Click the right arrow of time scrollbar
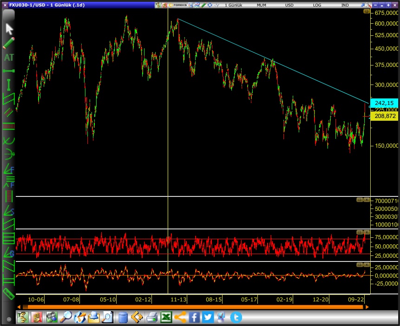 pyautogui.click(x=367, y=307)
